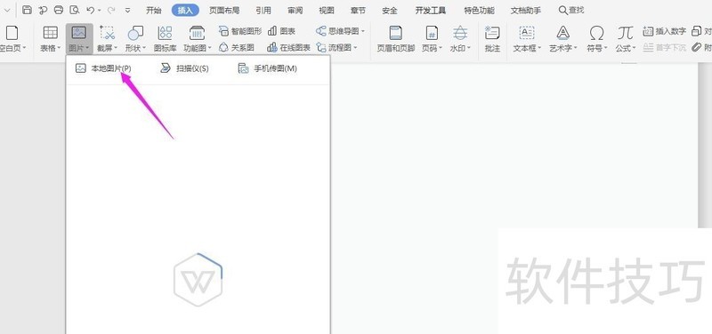Viewport: 712px width, 334px height.
Task: Open the 开发工具 tab
Action: [431, 10]
